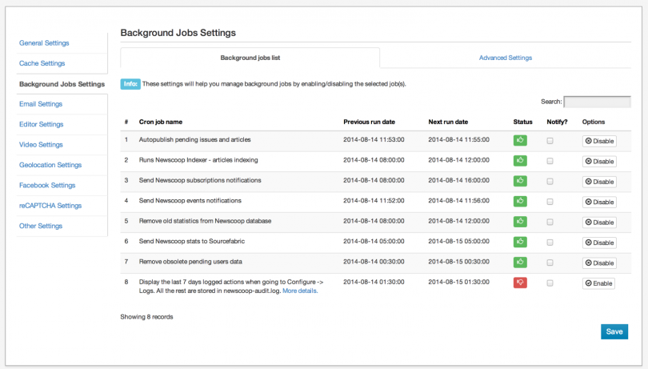Check Notify box for Remove old statistics
The image size is (648, 369).
tap(550, 222)
